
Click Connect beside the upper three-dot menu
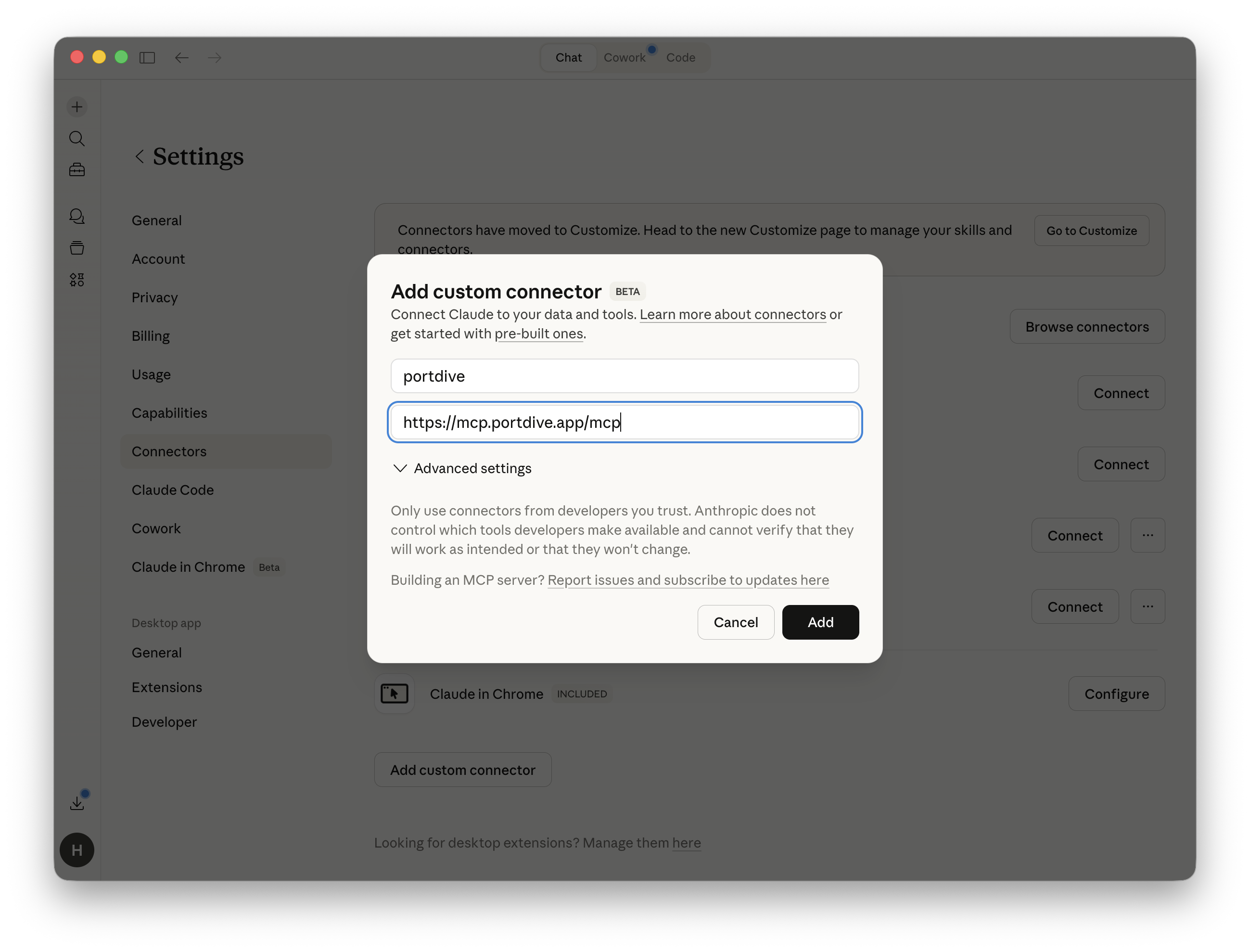point(1074,535)
